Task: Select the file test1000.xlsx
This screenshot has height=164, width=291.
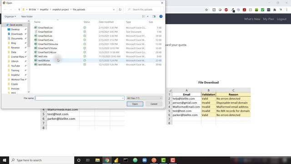Action: click(x=45, y=65)
